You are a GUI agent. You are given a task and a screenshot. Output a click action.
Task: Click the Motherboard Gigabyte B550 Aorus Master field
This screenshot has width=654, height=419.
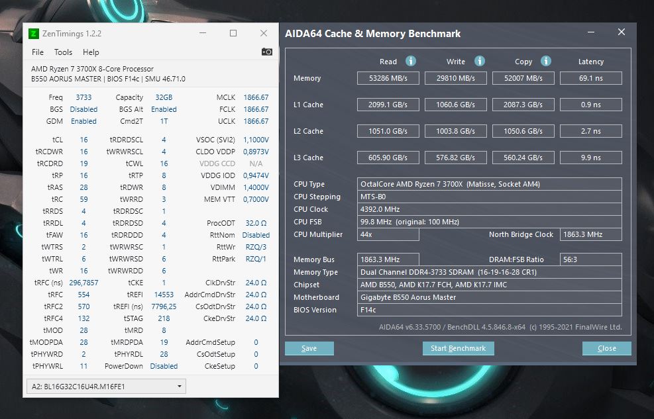489,297
